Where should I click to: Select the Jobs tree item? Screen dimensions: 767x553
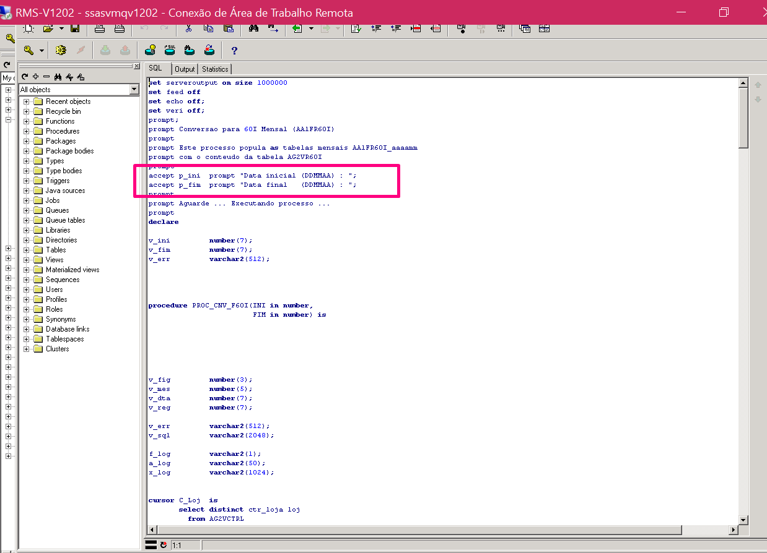coord(53,200)
